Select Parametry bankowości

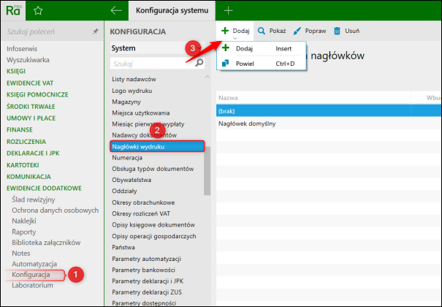point(143,270)
